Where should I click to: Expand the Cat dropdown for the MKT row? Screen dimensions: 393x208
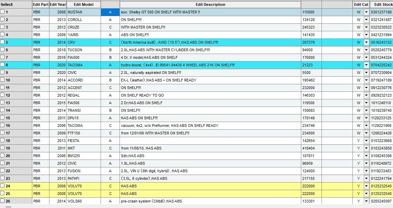point(367,148)
